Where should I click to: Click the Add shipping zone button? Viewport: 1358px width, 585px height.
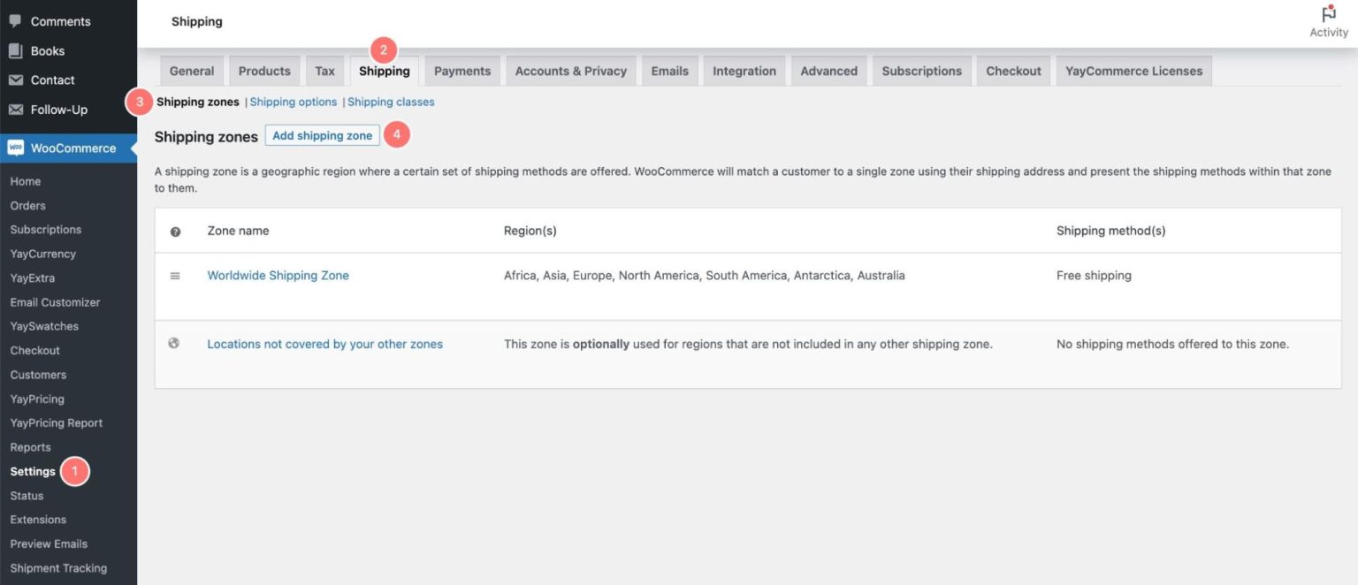coord(322,135)
